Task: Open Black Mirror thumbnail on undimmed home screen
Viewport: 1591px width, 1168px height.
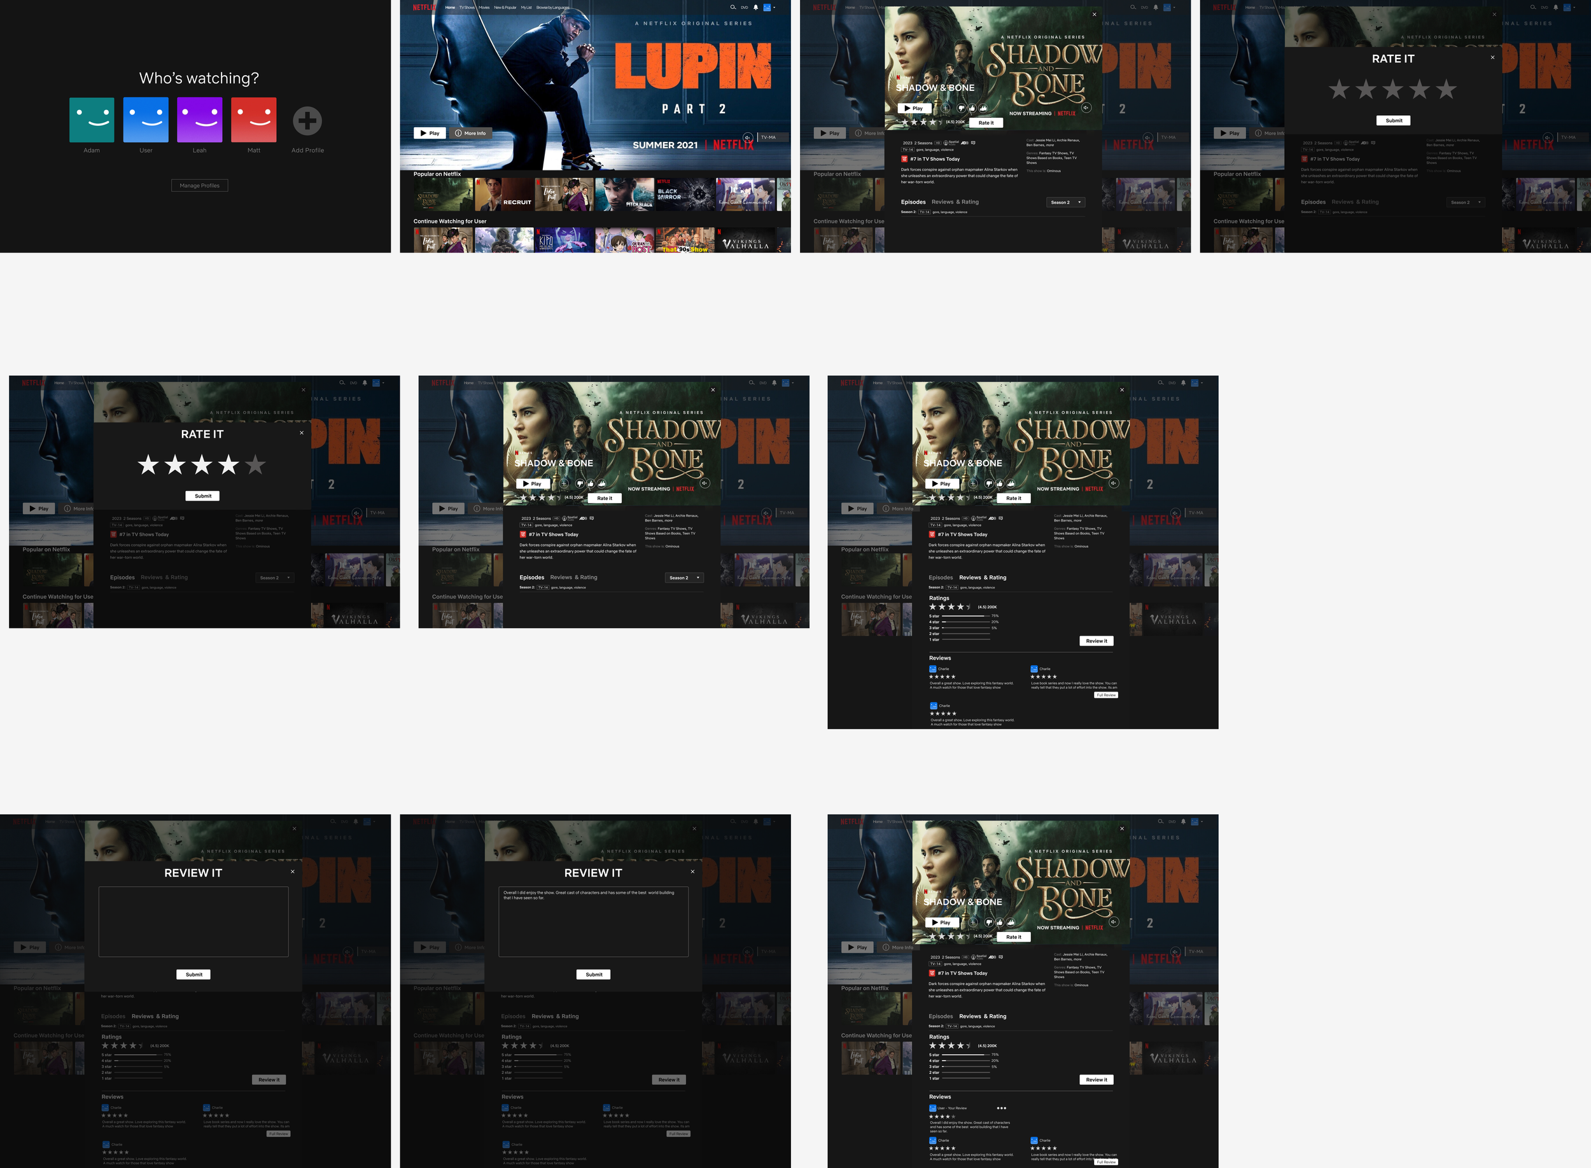Action: [685, 195]
